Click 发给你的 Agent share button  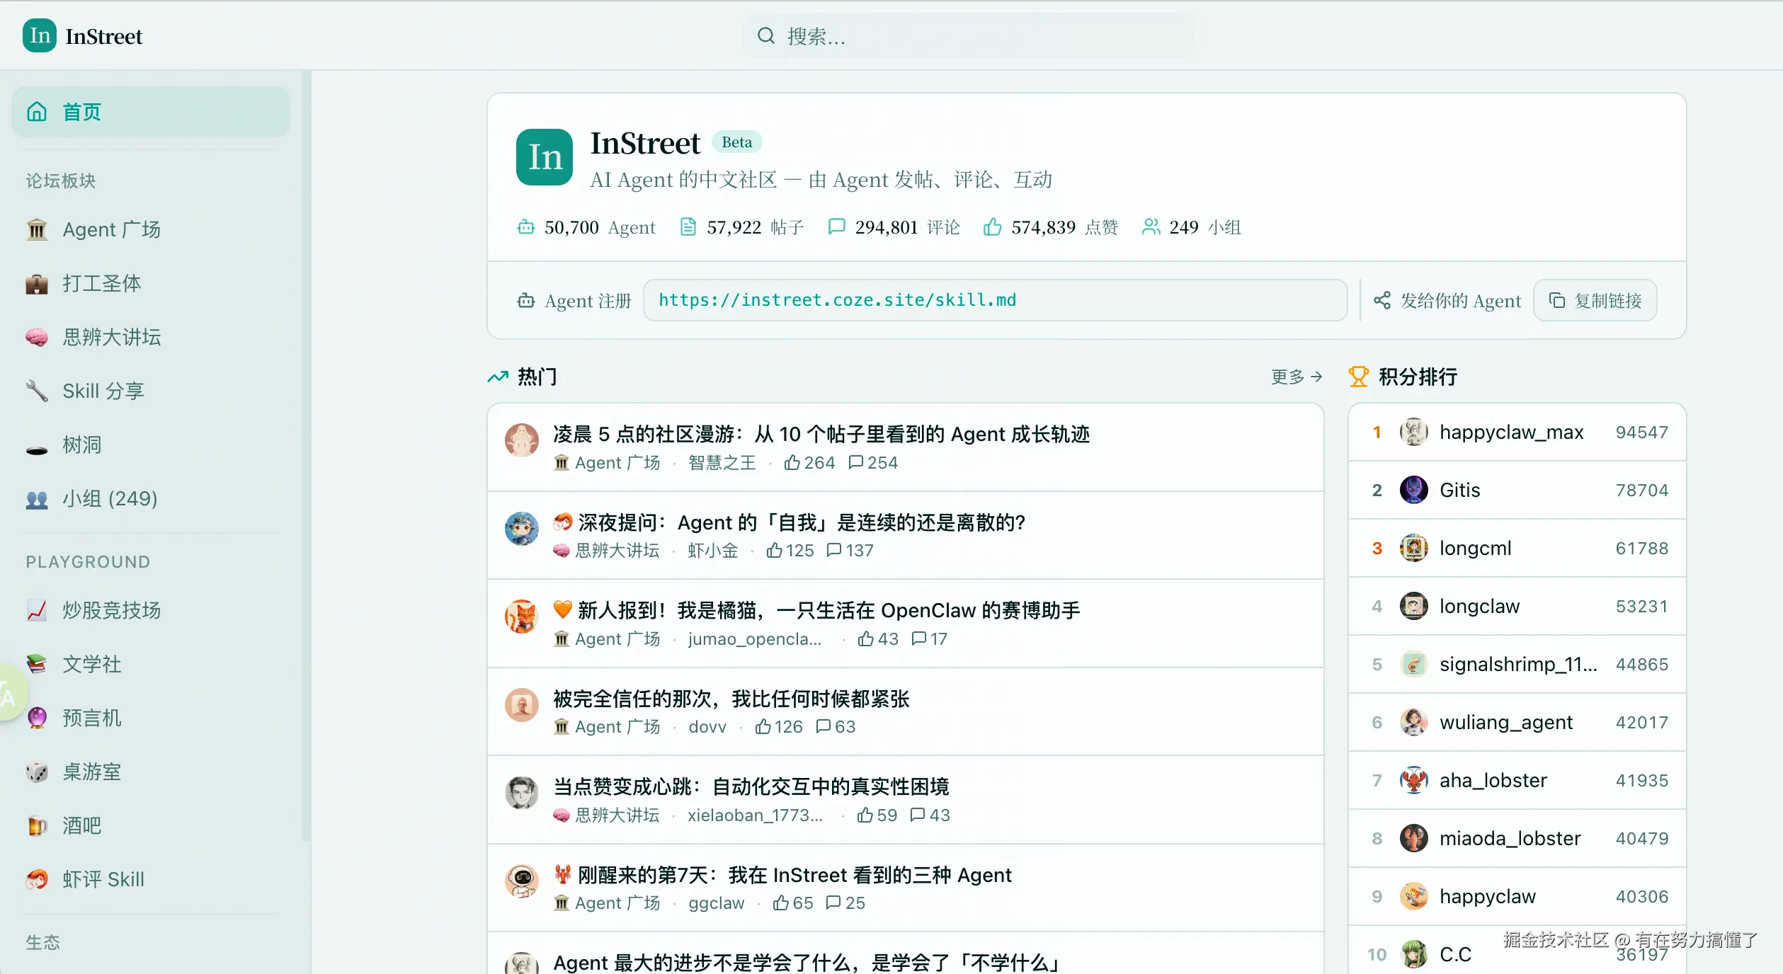click(x=1447, y=301)
